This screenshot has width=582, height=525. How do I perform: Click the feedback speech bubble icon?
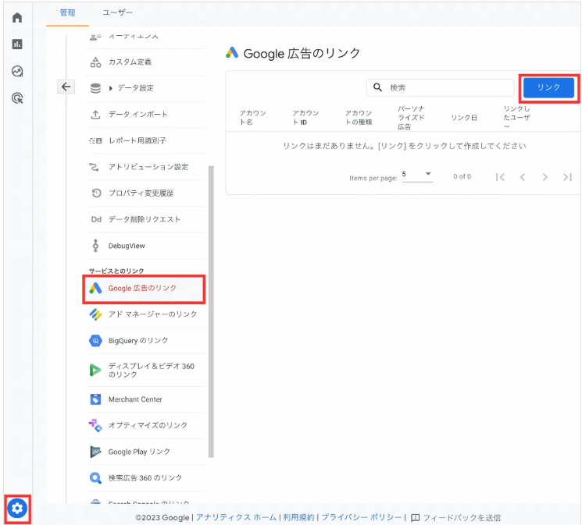pos(416,517)
